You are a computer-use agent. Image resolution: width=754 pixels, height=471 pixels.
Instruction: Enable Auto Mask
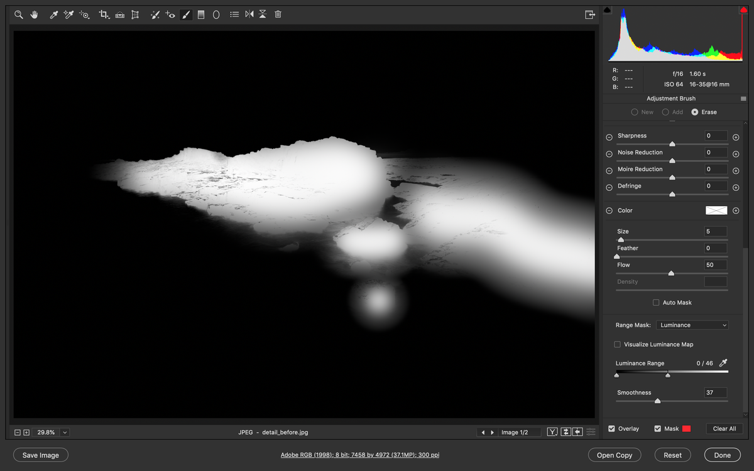click(656, 302)
